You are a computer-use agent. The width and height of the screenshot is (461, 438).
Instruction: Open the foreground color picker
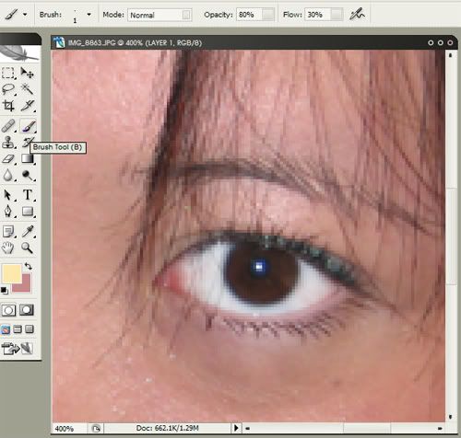[11, 273]
